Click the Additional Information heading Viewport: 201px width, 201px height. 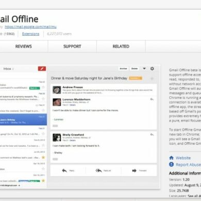[185, 173]
